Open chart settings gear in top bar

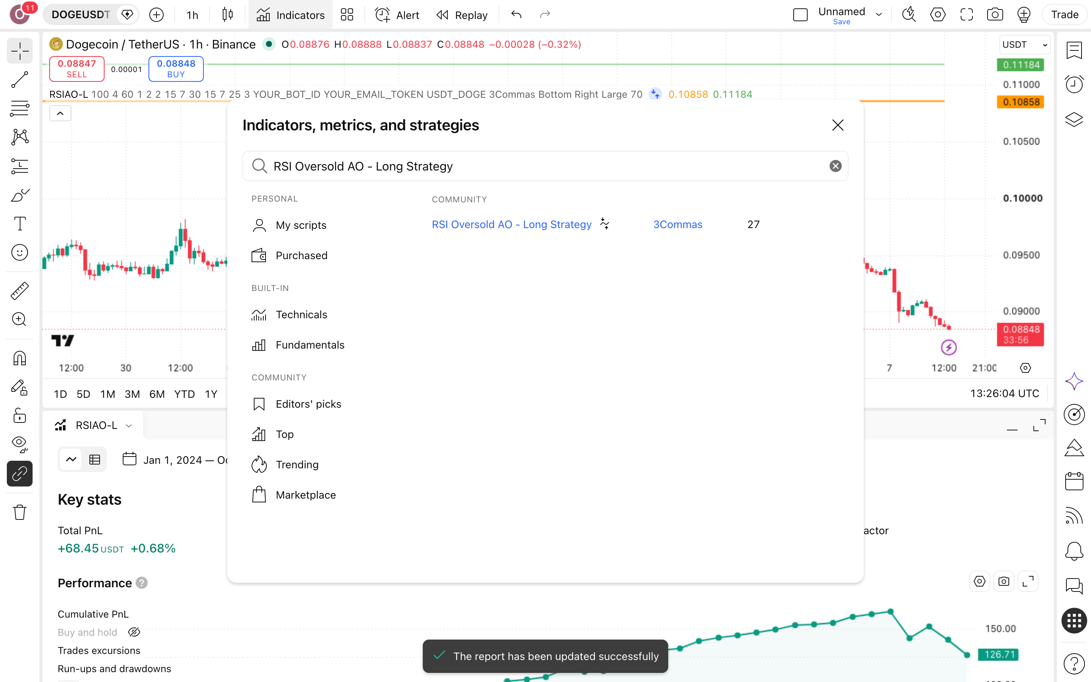pyautogui.click(x=938, y=15)
